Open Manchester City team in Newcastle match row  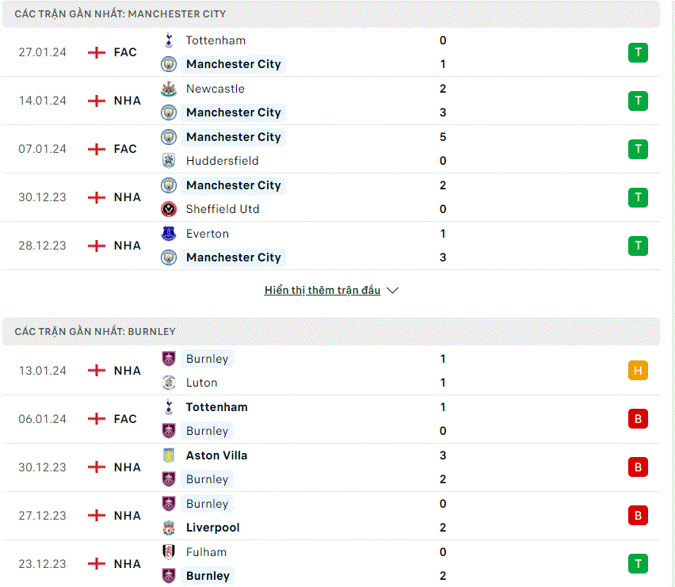[x=234, y=112]
